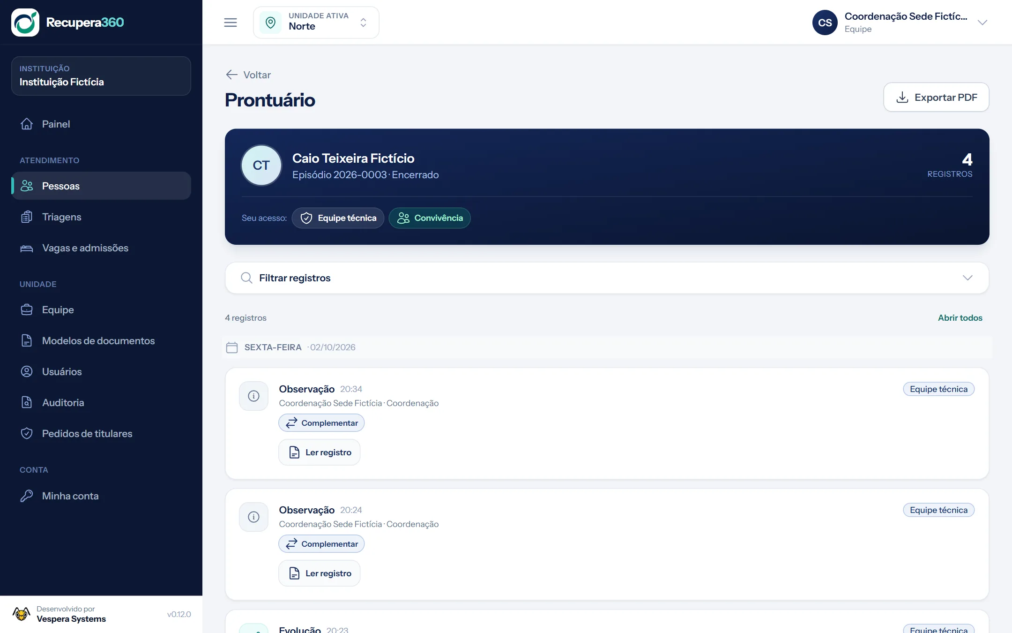Image resolution: width=1012 pixels, height=633 pixels.
Task: Click the calendar icon beside SEXTA-FEIRA
Action: (x=232, y=347)
